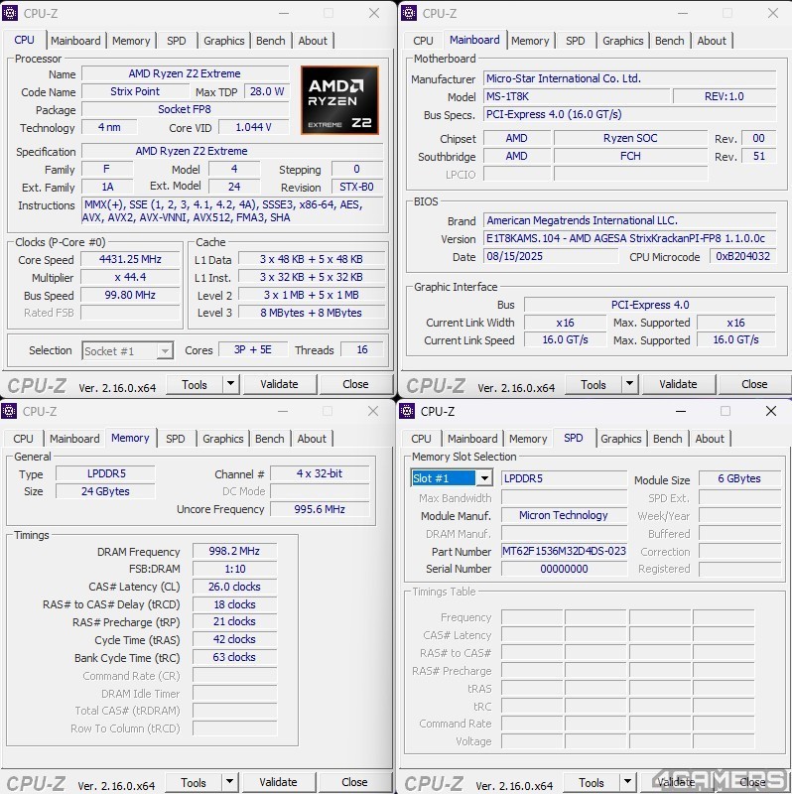This screenshot has height=794, width=792.
Task: Expand Tools arrow in CPU window
Action: click(230, 384)
